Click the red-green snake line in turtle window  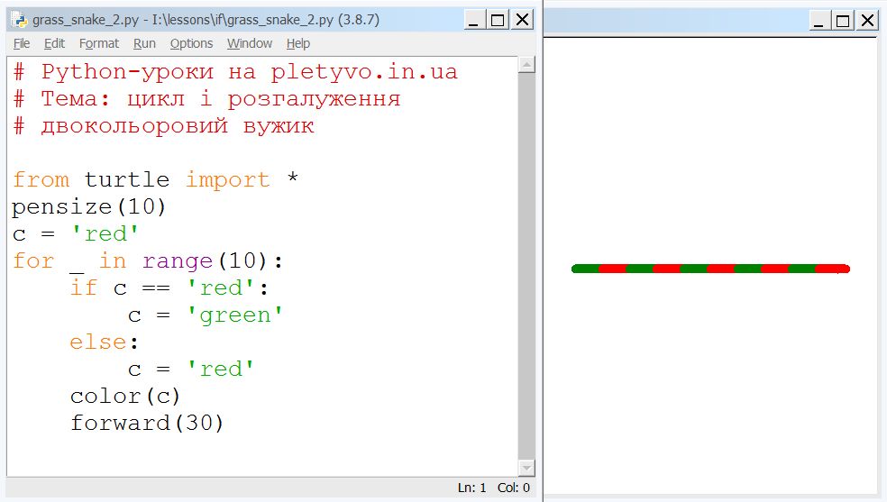click(710, 269)
